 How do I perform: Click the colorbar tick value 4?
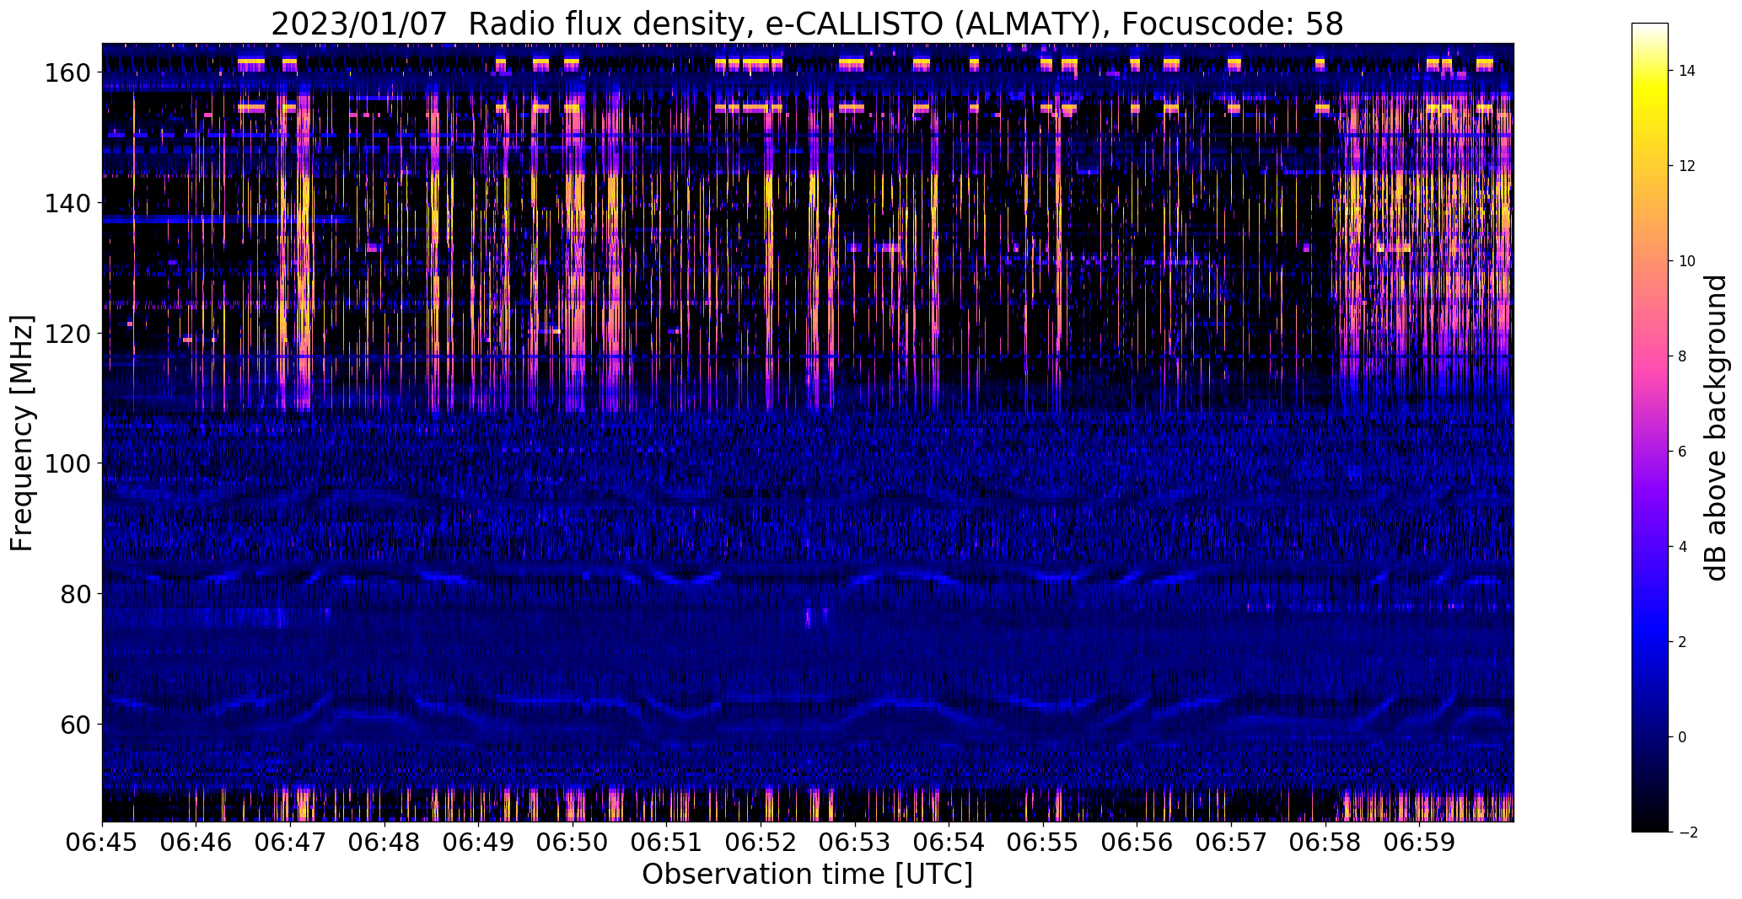[1683, 547]
